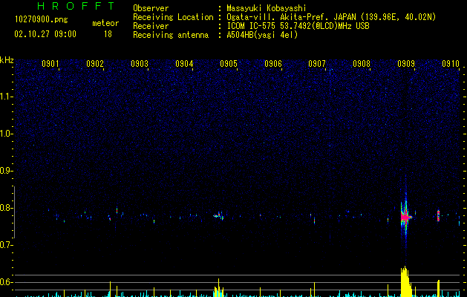The height and width of the screenshot is (297, 467).
Task: Click the 0903 time marker
Action: point(140,64)
